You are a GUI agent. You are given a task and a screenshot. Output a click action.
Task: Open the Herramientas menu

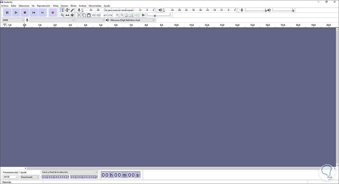[x=95, y=6]
